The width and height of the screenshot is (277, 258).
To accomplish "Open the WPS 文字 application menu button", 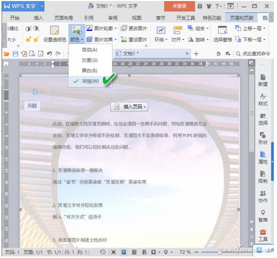I will pos(23,6).
